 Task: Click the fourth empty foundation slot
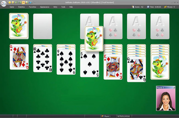click(x=160, y=26)
